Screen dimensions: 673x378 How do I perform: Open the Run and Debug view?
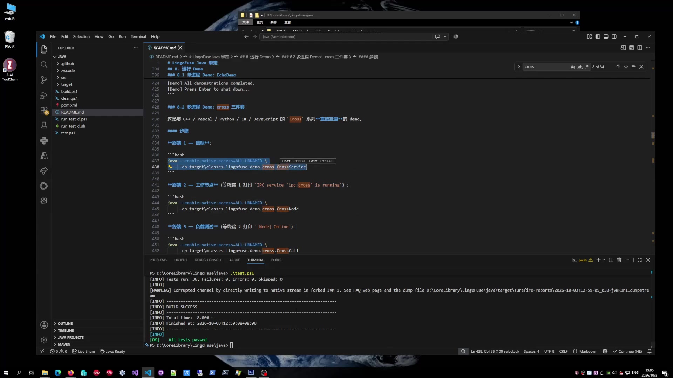point(44,95)
